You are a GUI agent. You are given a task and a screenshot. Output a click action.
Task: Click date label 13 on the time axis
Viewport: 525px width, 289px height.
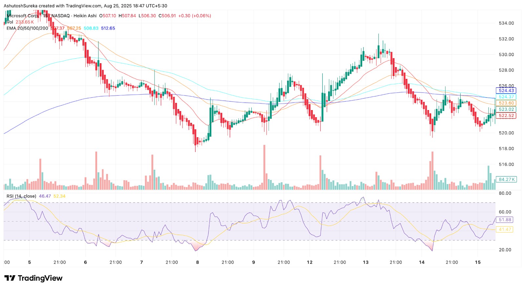pyautogui.click(x=366, y=262)
